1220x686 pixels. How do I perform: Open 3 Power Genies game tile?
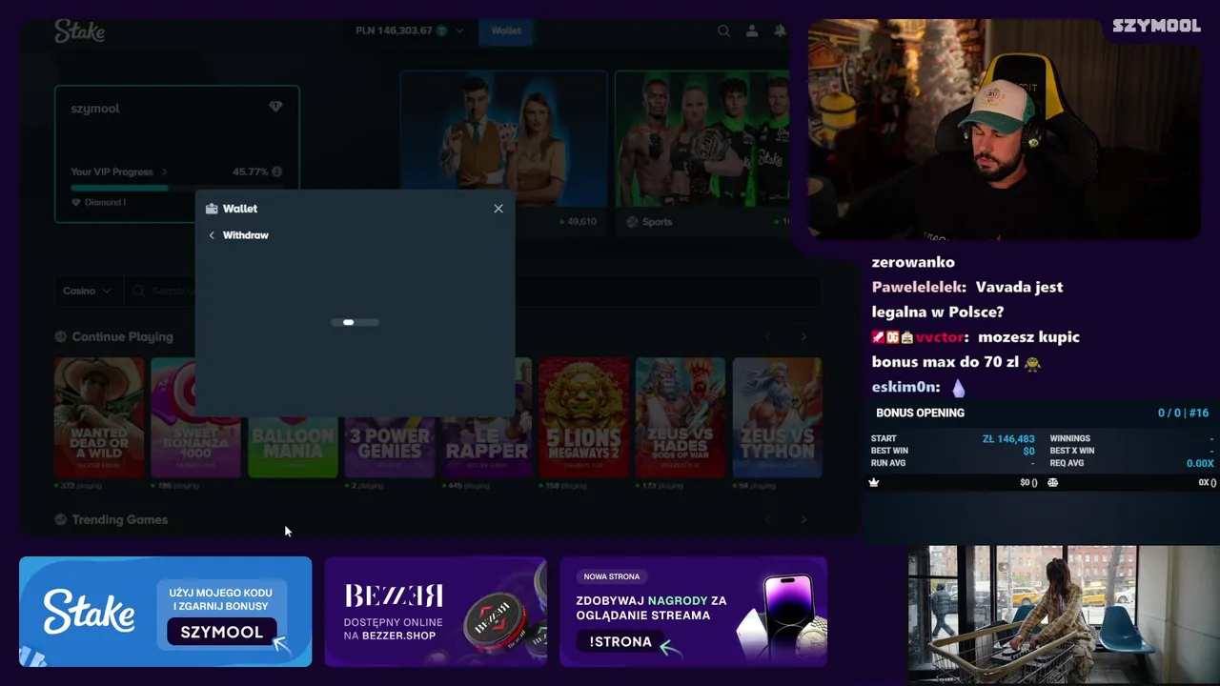(x=389, y=446)
